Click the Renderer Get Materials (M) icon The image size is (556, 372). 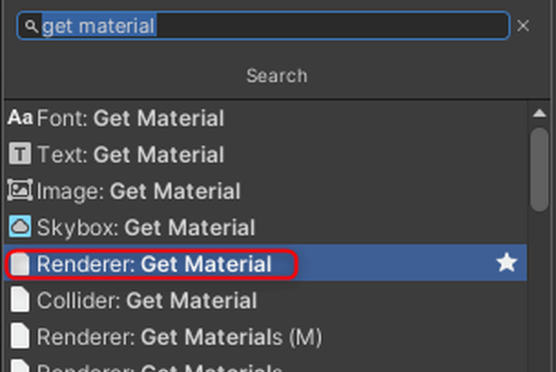pos(21,337)
